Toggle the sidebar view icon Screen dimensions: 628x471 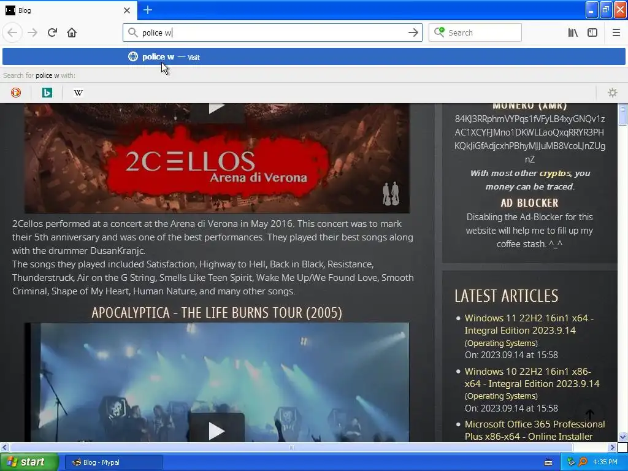[592, 33]
